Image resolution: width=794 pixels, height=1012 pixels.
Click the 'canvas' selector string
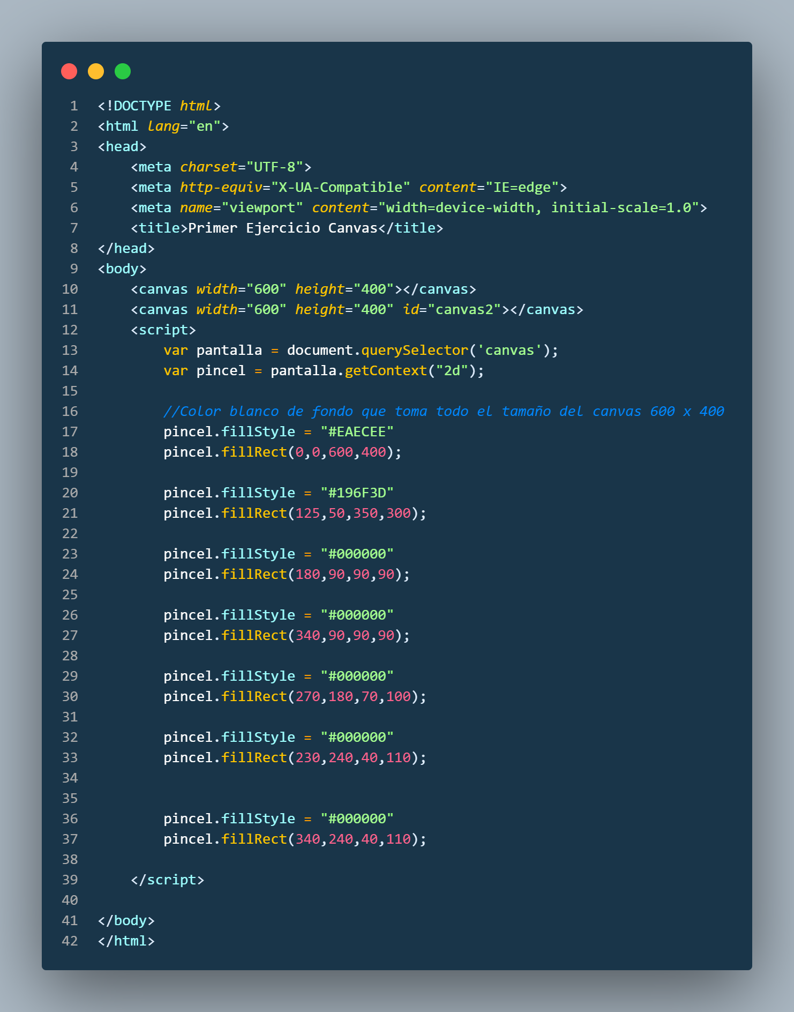510,350
